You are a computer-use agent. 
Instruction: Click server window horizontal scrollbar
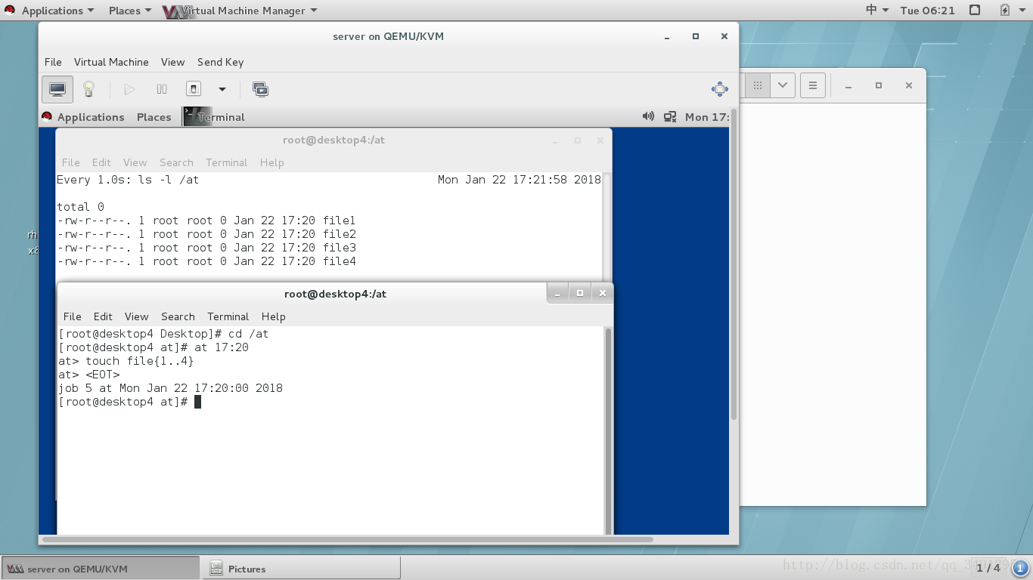tap(348, 539)
